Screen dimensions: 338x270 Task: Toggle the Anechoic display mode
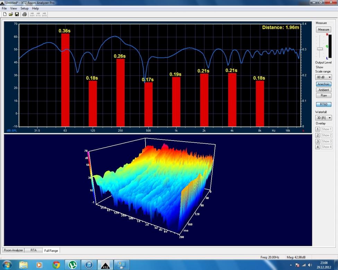pos(323,84)
